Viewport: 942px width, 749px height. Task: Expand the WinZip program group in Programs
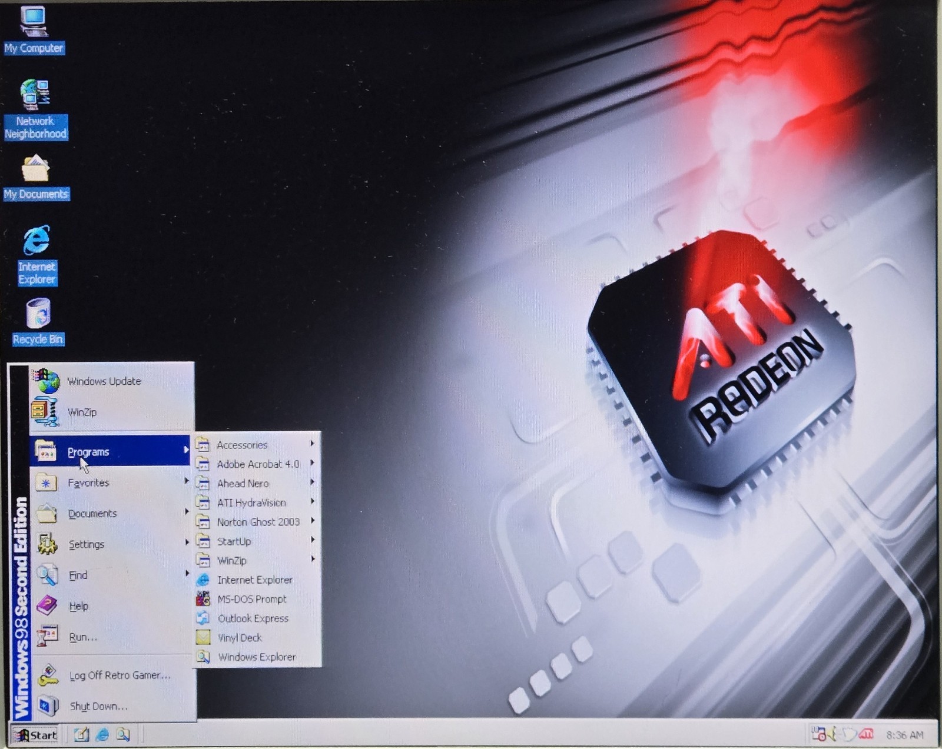(x=258, y=560)
